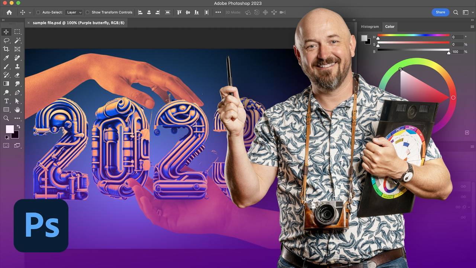Select the Gradient tool
The image size is (476, 268).
point(6,83)
